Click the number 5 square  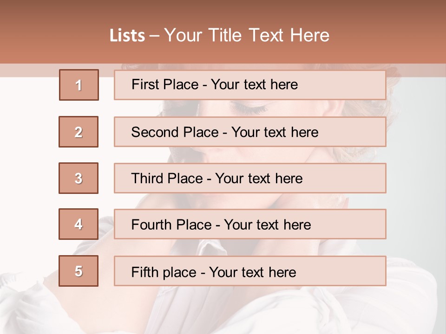pyautogui.click(x=79, y=271)
